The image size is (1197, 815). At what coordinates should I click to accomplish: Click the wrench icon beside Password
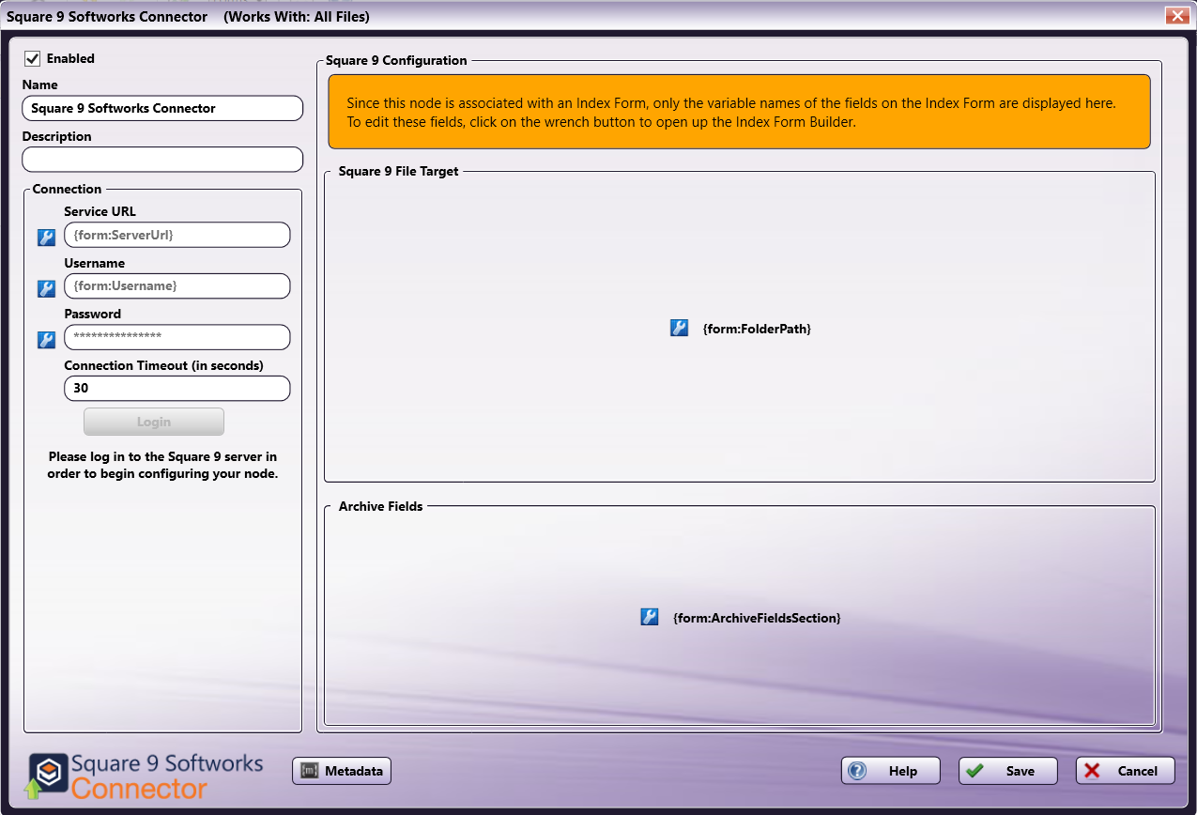pyautogui.click(x=46, y=340)
